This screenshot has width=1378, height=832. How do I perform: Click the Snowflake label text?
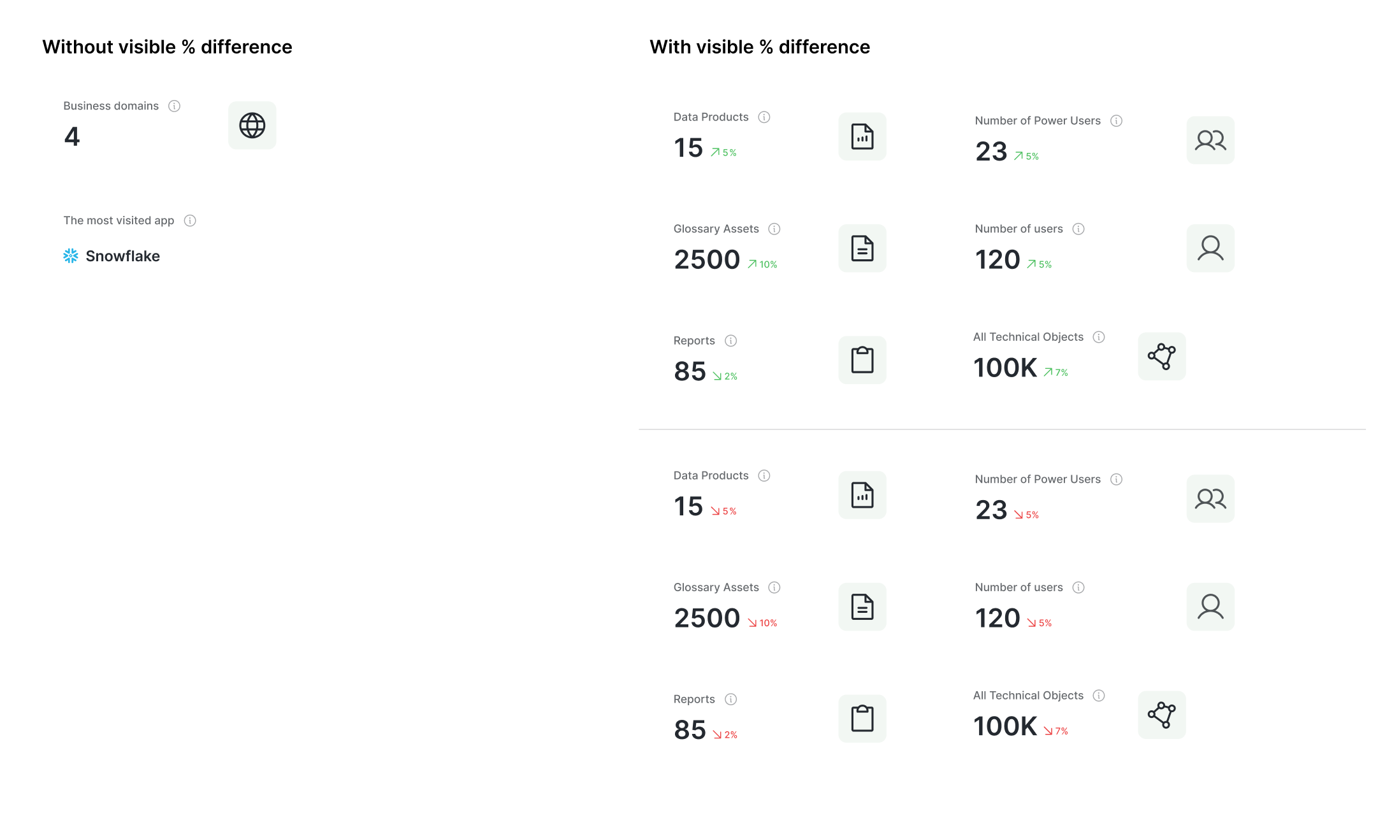click(x=122, y=256)
